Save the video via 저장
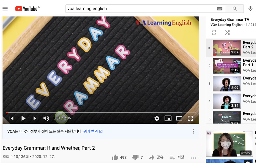 [177, 157]
